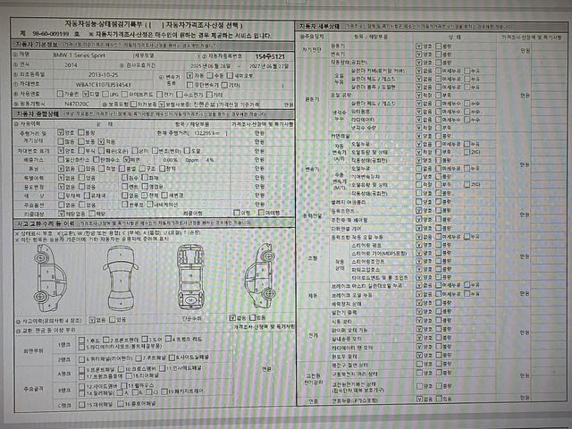Mark the 7.루프패널 checkbox
This screenshot has width=572, height=429.
[x=144, y=357]
